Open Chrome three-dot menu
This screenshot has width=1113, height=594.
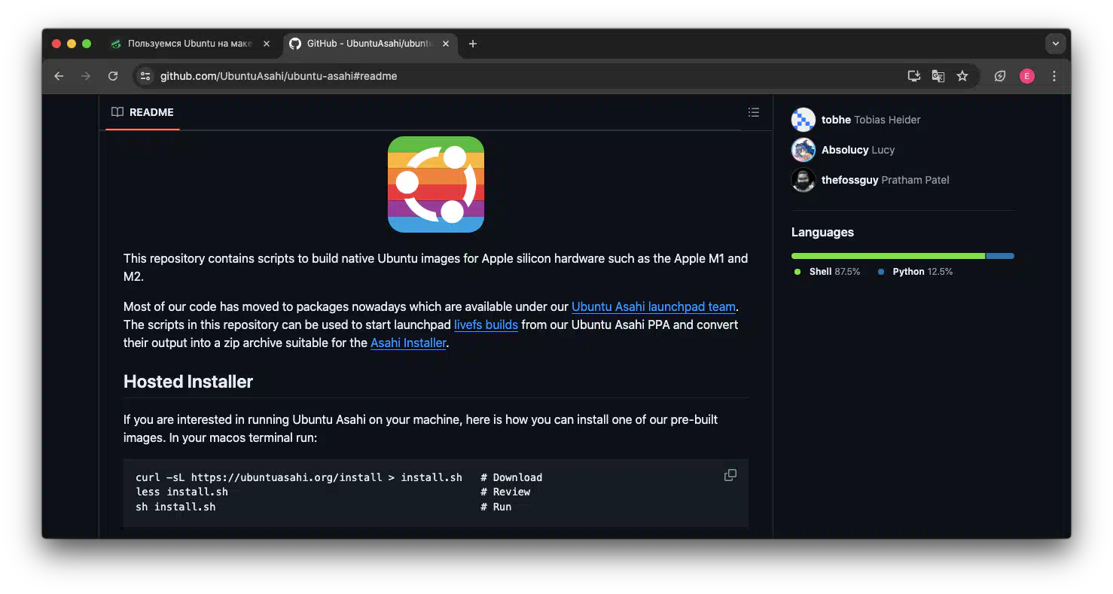(x=1054, y=76)
